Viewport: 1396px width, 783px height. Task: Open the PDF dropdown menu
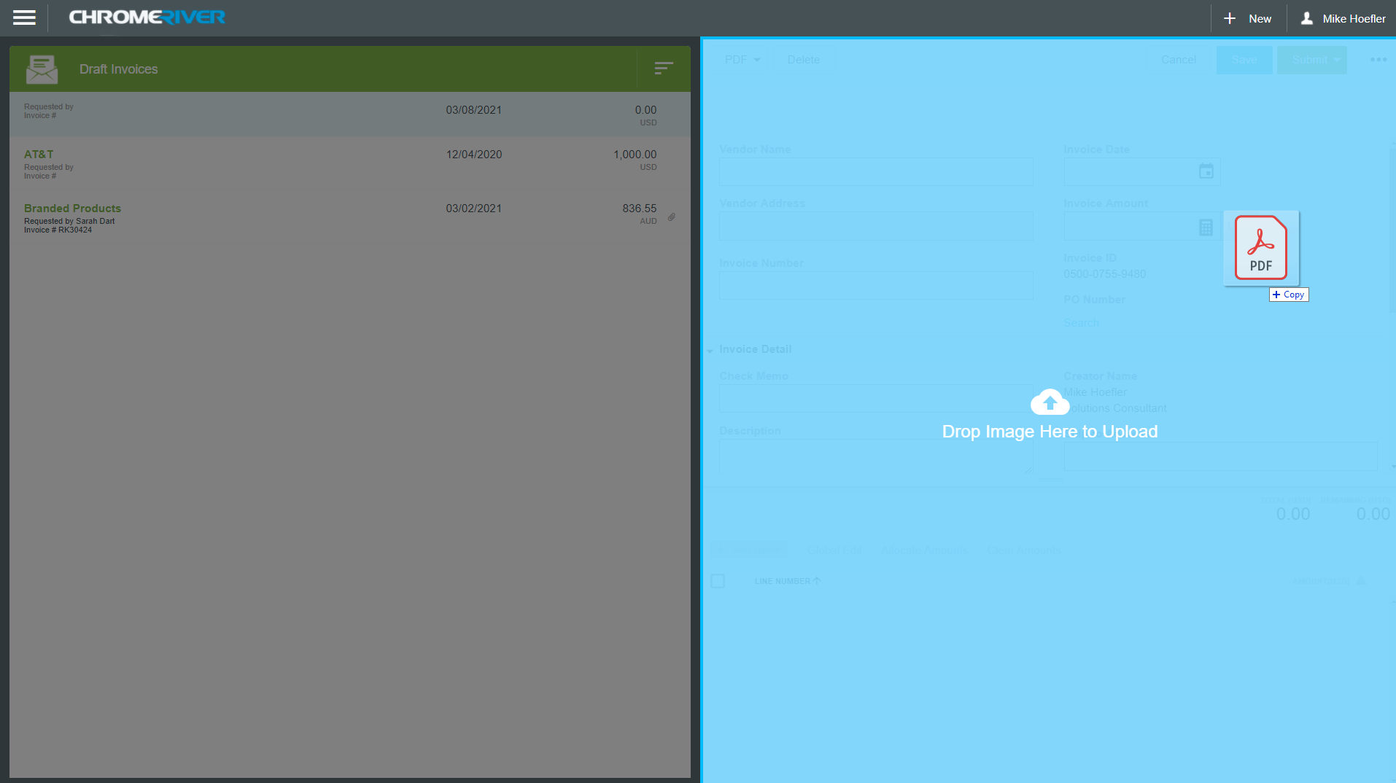coord(741,59)
